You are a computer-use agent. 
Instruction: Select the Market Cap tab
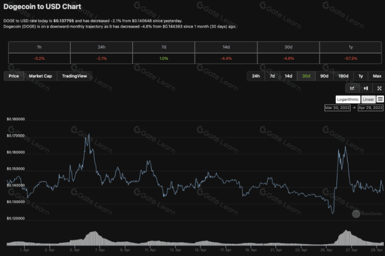coord(40,76)
